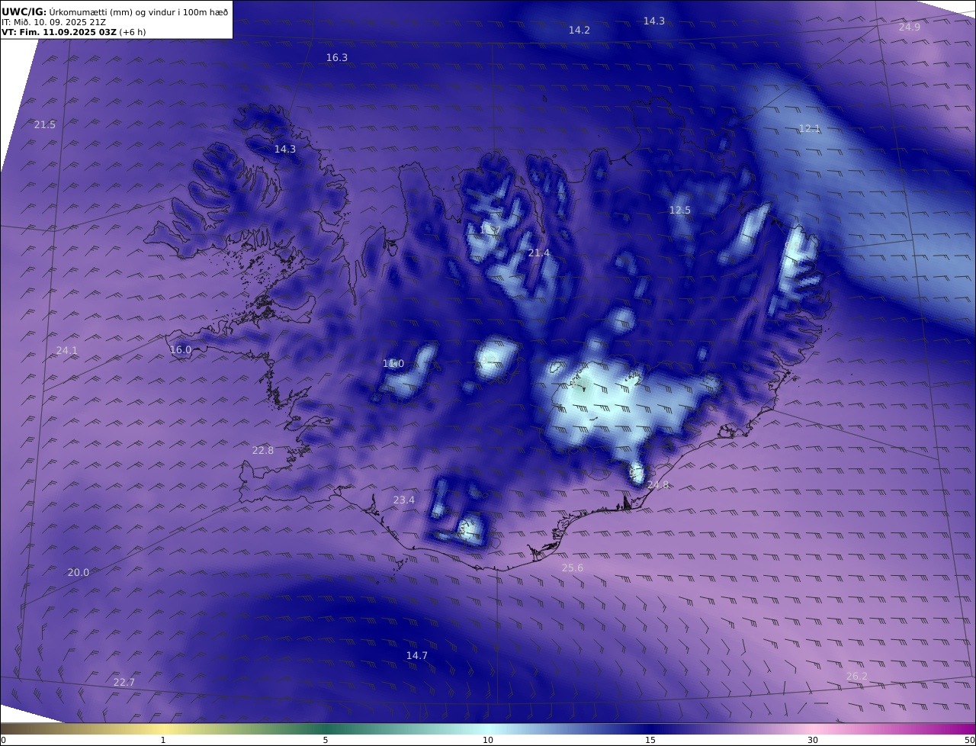Image resolution: width=976 pixels, height=746 pixels.
Task: Click the 'VT: Fim. 11.09.2025 03Z (+6 h)' line
Action: pos(73,32)
